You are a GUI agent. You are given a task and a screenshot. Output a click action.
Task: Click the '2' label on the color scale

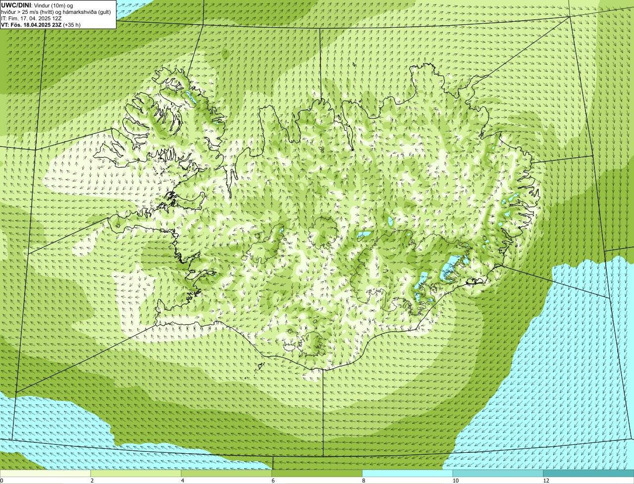pos(92,481)
